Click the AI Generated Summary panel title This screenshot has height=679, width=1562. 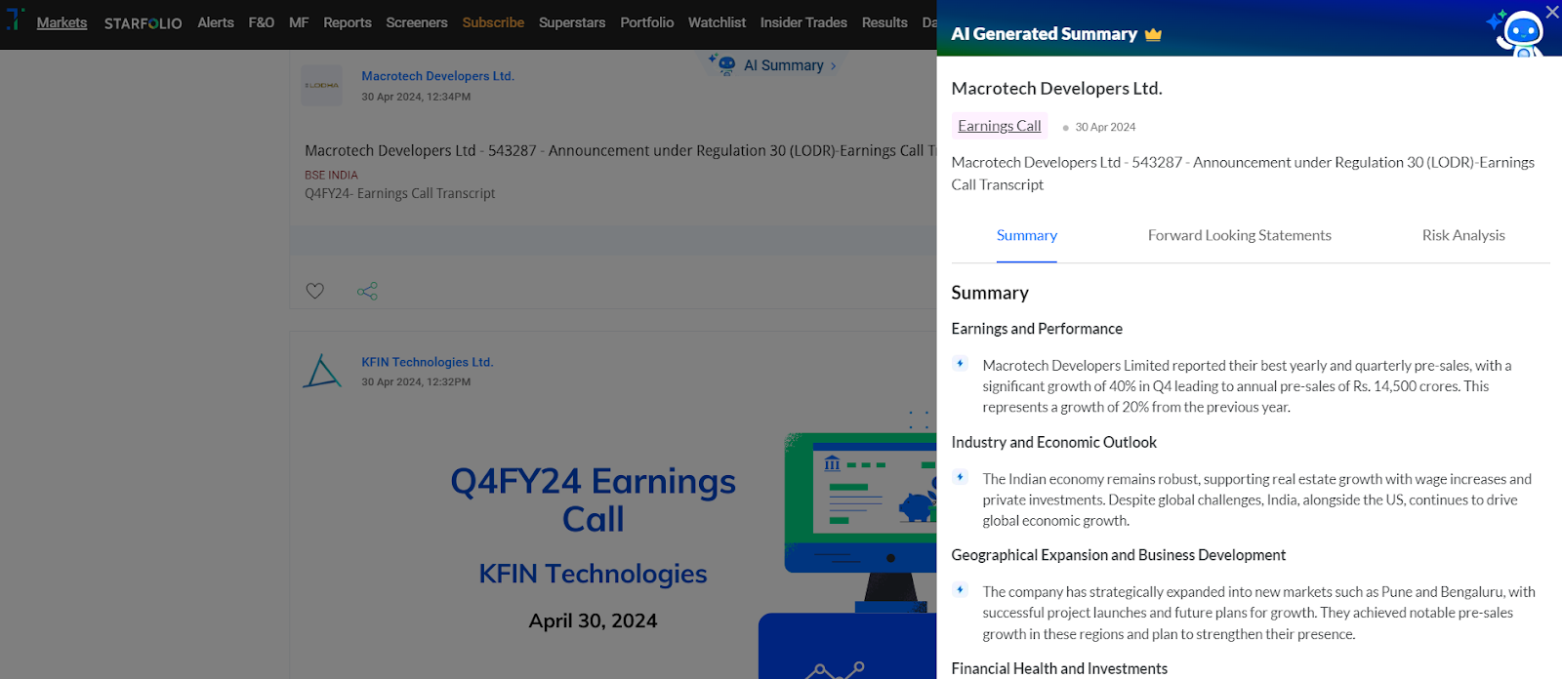coord(1045,34)
